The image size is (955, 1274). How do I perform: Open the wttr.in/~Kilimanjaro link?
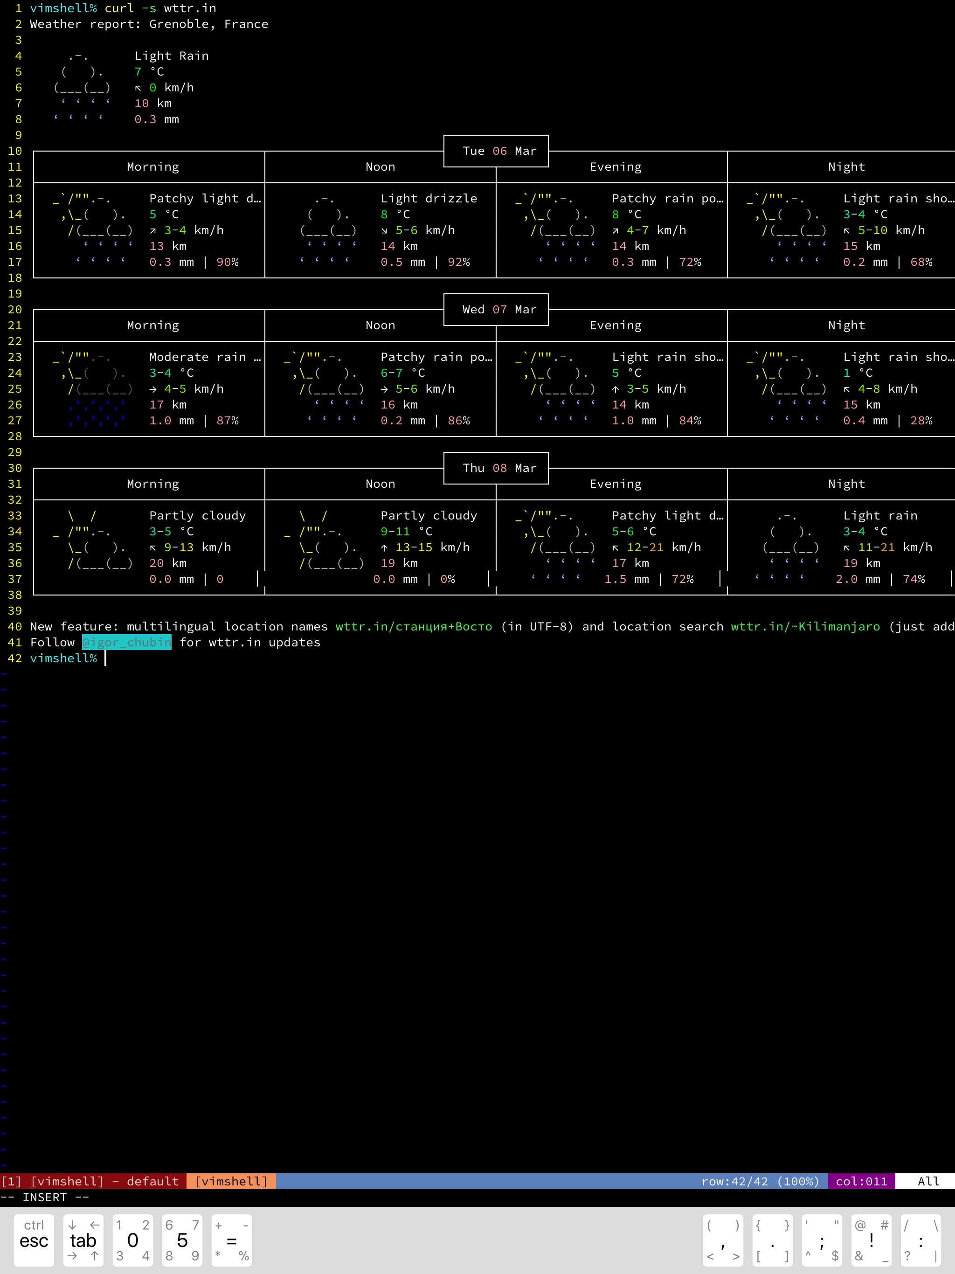[x=805, y=627]
